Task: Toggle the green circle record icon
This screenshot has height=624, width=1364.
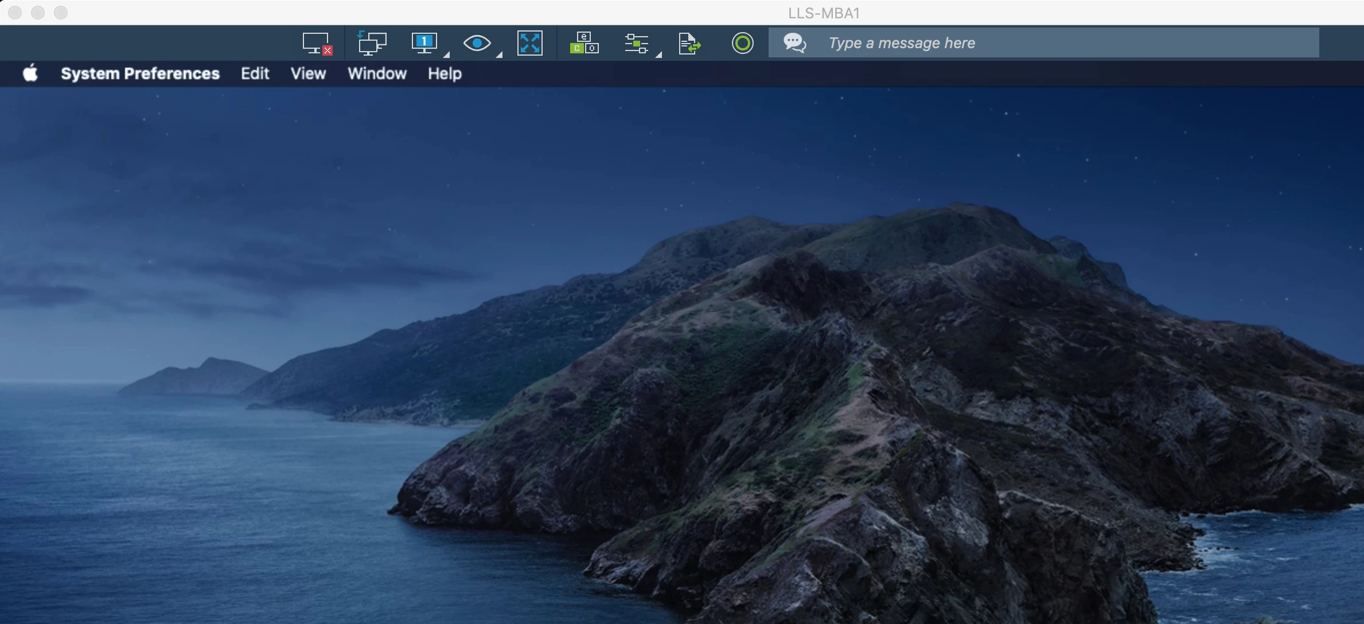Action: (742, 43)
